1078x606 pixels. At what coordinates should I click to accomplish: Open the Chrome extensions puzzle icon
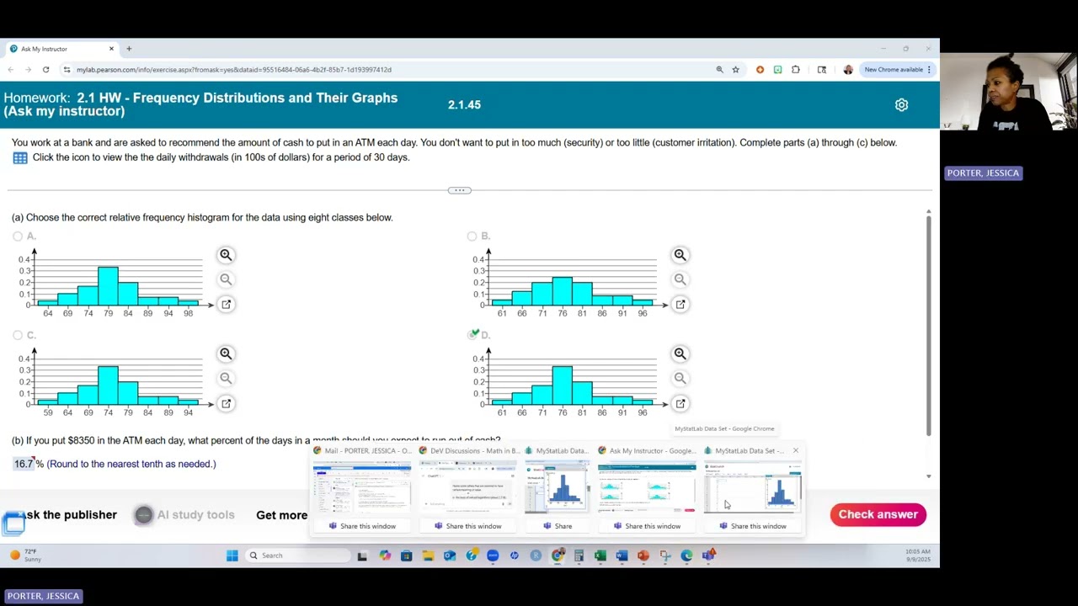point(795,70)
